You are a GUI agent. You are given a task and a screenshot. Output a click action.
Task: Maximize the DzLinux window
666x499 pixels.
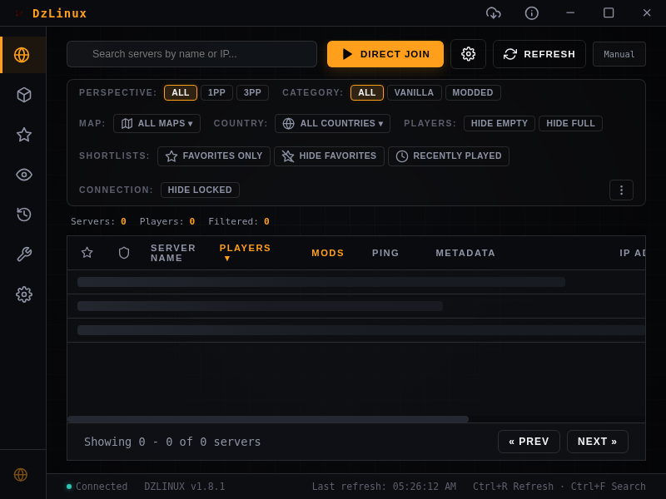(x=609, y=13)
